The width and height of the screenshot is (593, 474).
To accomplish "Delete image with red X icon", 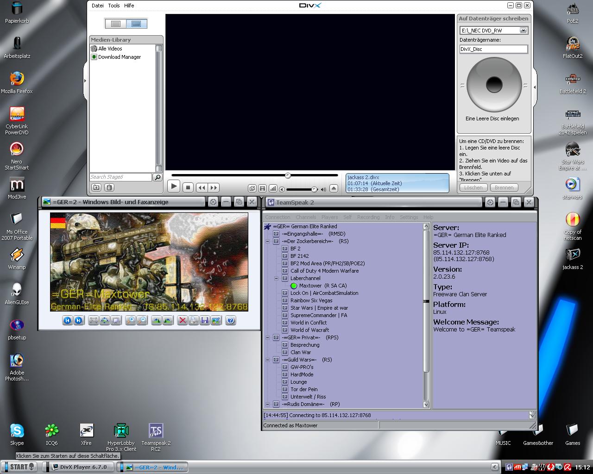I will click(183, 320).
